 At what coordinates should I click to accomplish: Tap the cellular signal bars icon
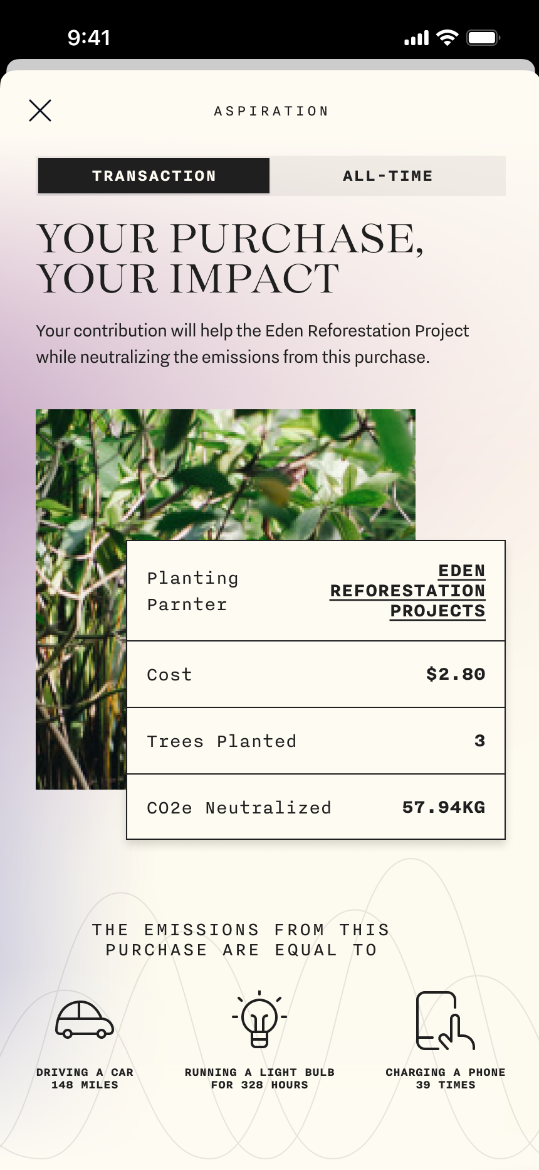pyautogui.click(x=416, y=38)
